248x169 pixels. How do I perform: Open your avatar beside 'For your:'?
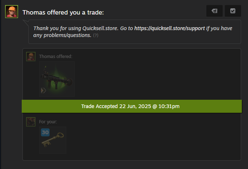[31, 122]
